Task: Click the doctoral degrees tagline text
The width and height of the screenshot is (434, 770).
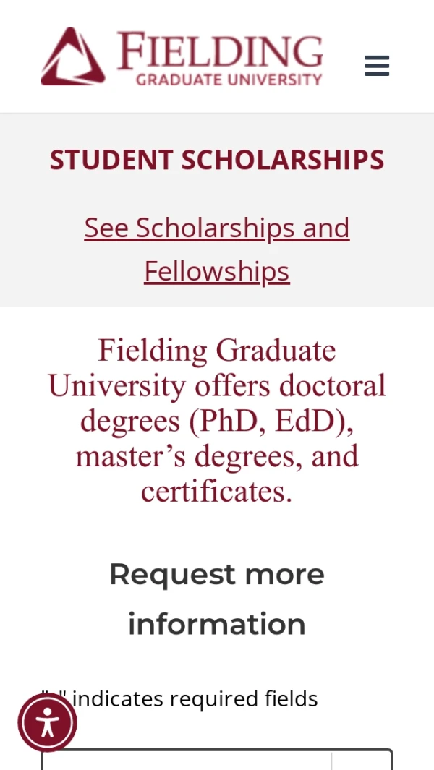Action: [217, 420]
